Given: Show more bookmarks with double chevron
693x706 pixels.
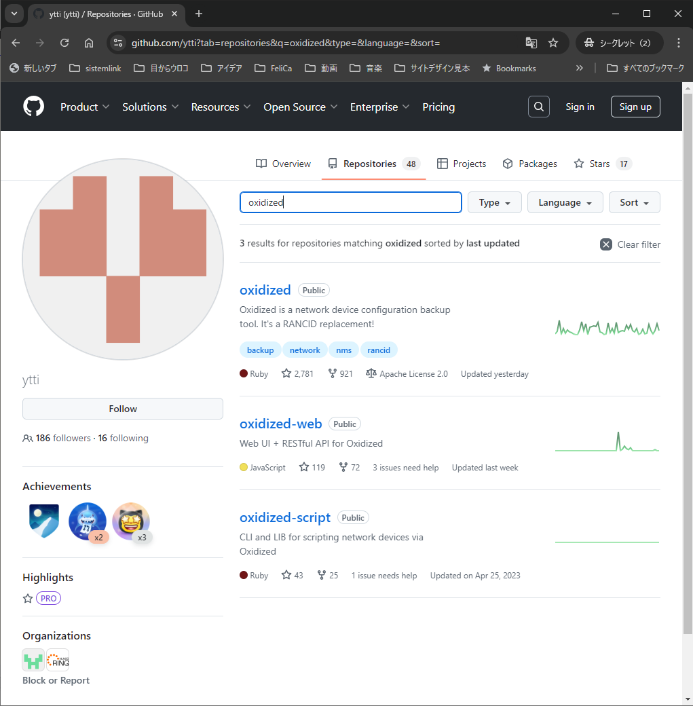Looking at the screenshot, I should (579, 68).
